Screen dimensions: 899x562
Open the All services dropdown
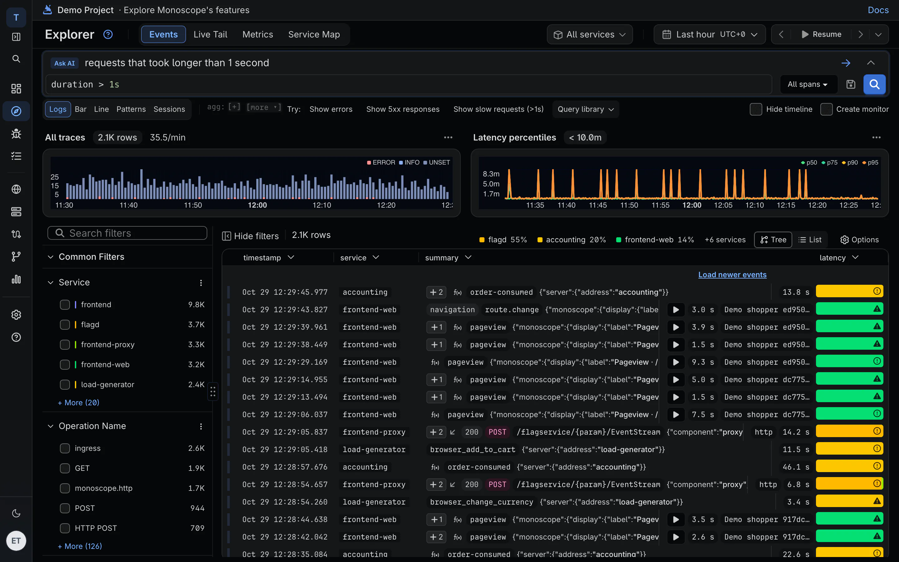point(590,34)
